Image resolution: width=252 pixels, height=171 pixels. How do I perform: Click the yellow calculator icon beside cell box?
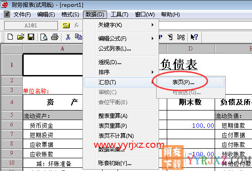pyautogui.click(x=66, y=25)
